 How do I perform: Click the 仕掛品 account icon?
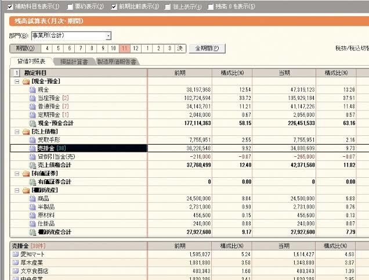(x=32, y=224)
